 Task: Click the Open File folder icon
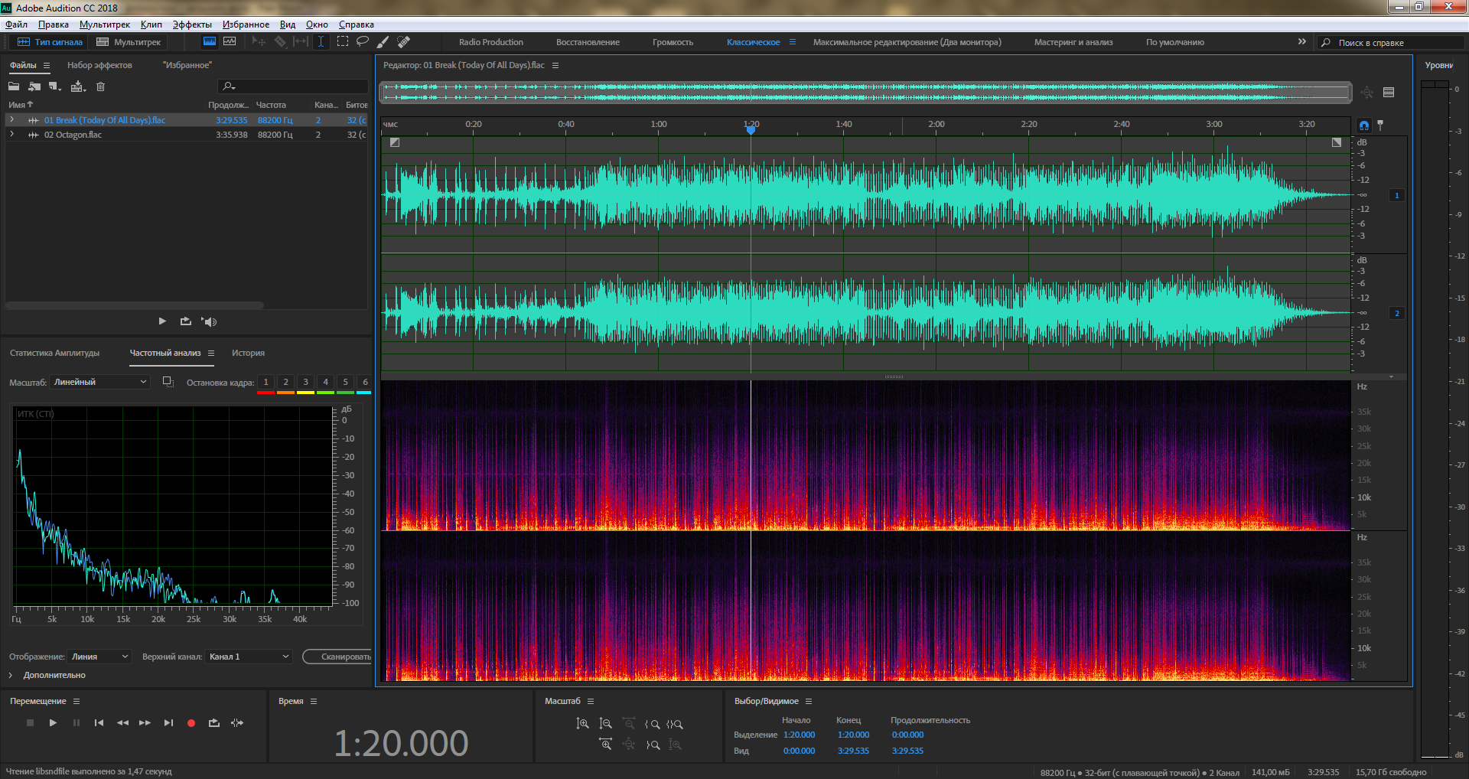point(14,86)
